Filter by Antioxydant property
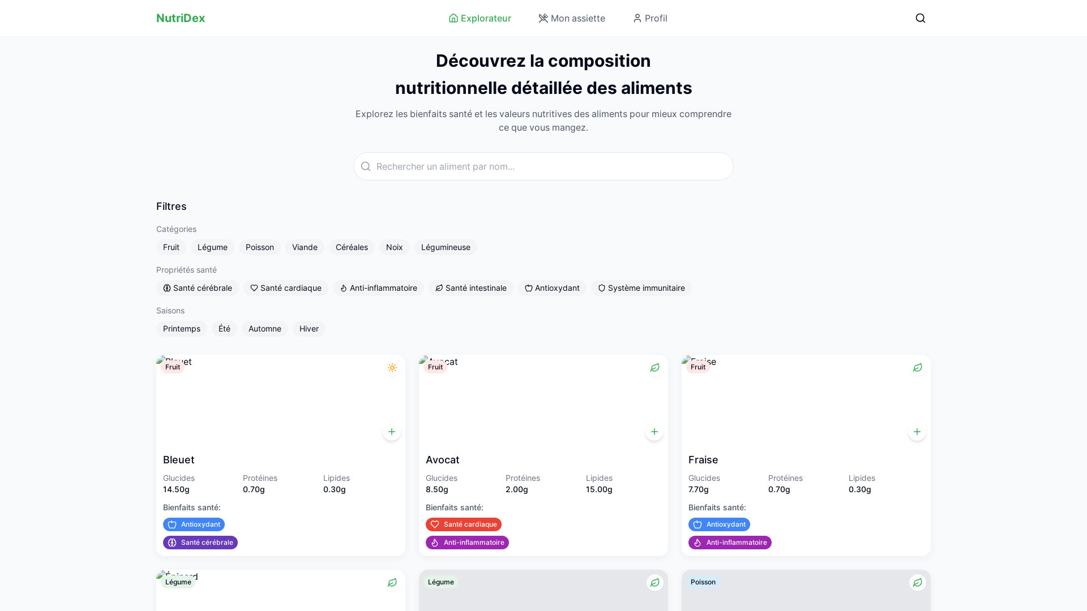1087x611 pixels. click(552, 288)
